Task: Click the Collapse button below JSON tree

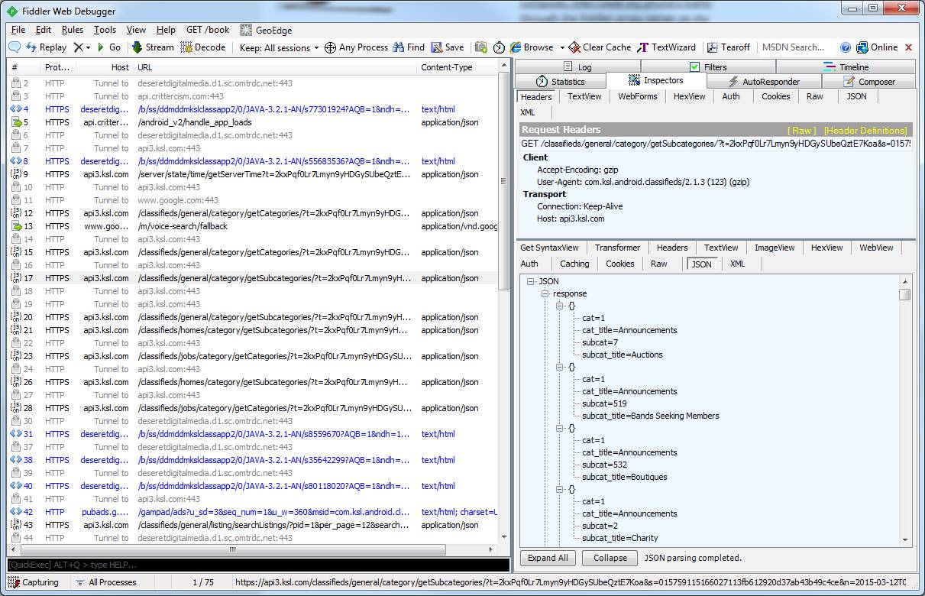Action: coord(610,558)
